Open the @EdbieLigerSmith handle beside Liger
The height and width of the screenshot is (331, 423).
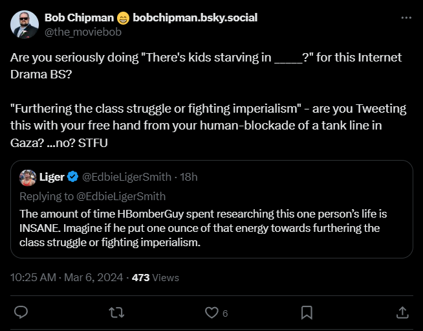pos(126,177)
